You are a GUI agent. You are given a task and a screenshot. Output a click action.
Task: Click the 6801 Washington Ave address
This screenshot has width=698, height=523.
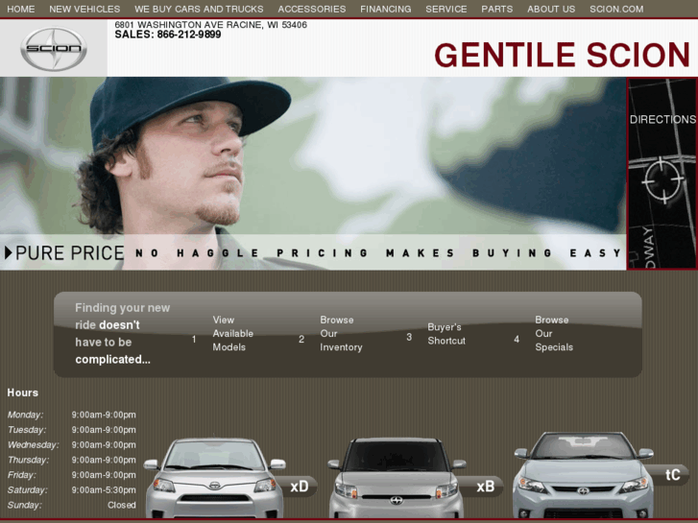(210, 25)
